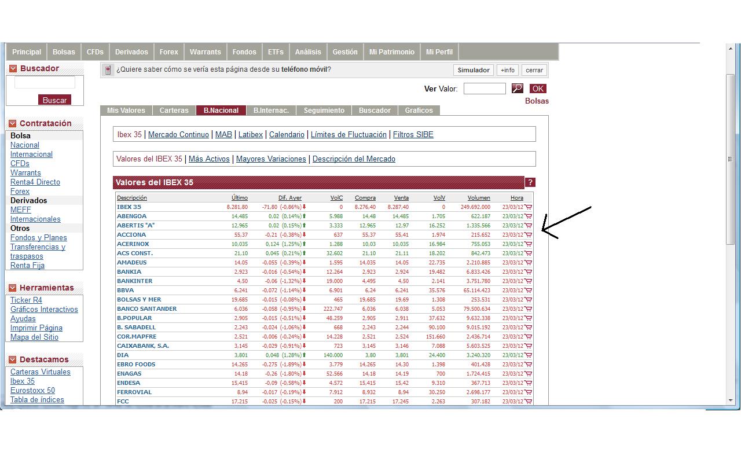Open the Descripción del Mercado link

pos(354,159)
